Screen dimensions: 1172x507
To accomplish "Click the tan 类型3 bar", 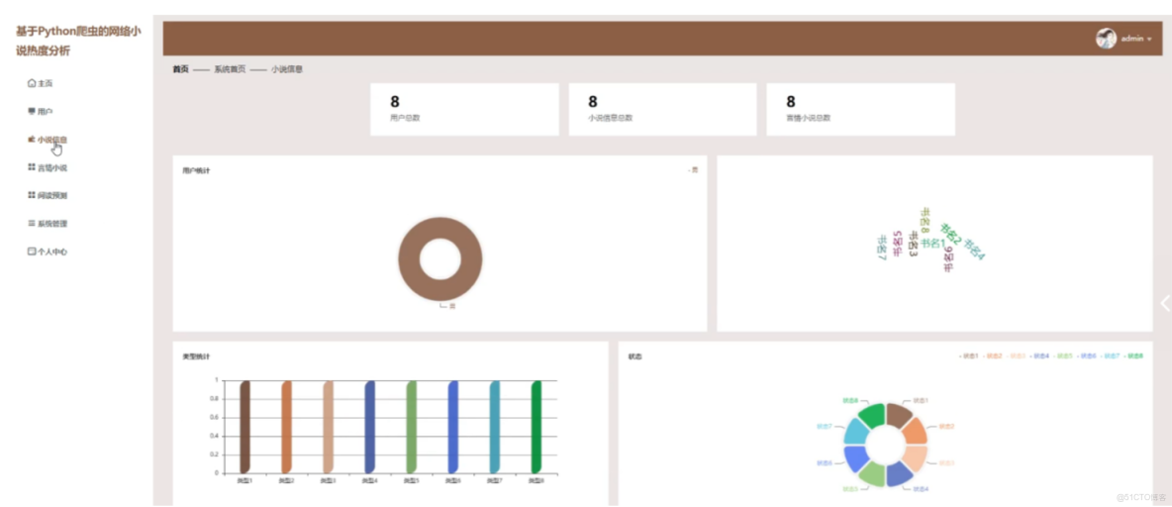I will [x=328, y=427].
